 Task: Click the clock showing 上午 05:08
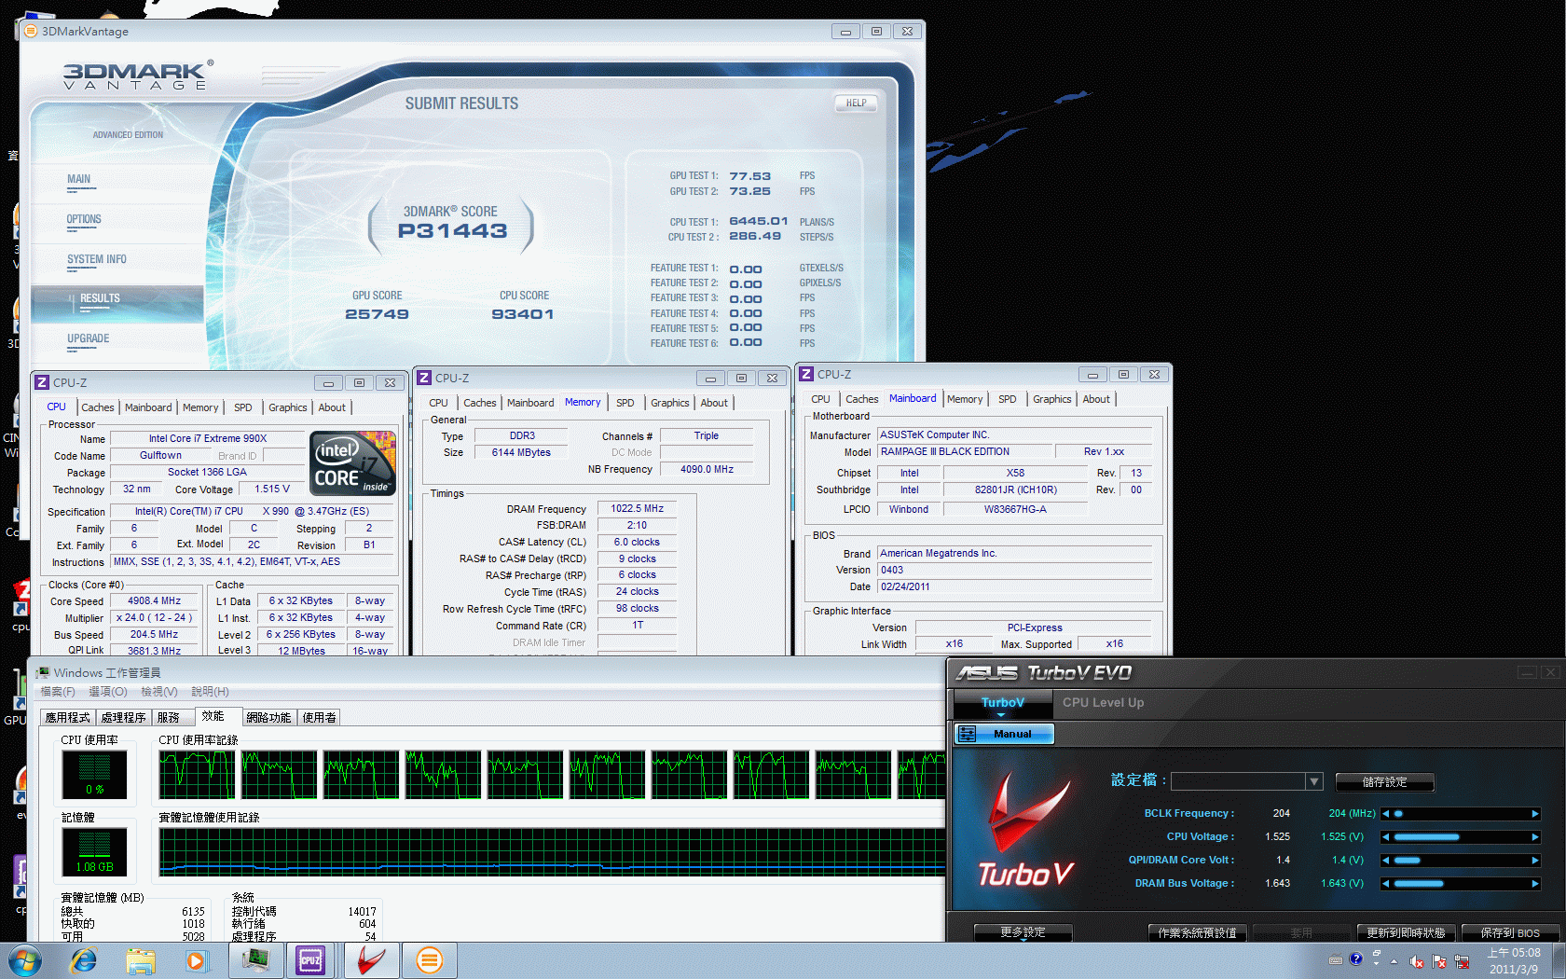[x=1514, y=953]
